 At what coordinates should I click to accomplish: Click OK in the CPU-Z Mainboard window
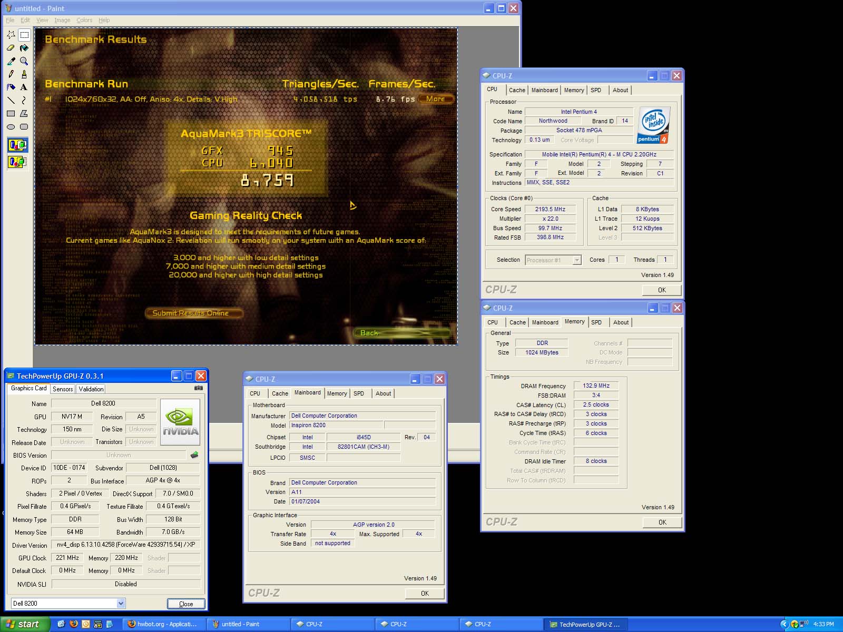(425, 594)
